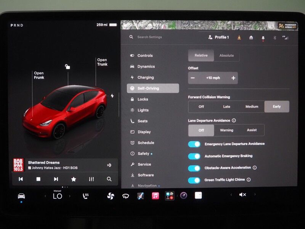Screen dimensions: 305x229
Task: Open the notifications bell icon
Action: coord(263,37)
